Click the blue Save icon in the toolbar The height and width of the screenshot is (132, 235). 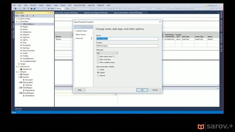(32, 9)
